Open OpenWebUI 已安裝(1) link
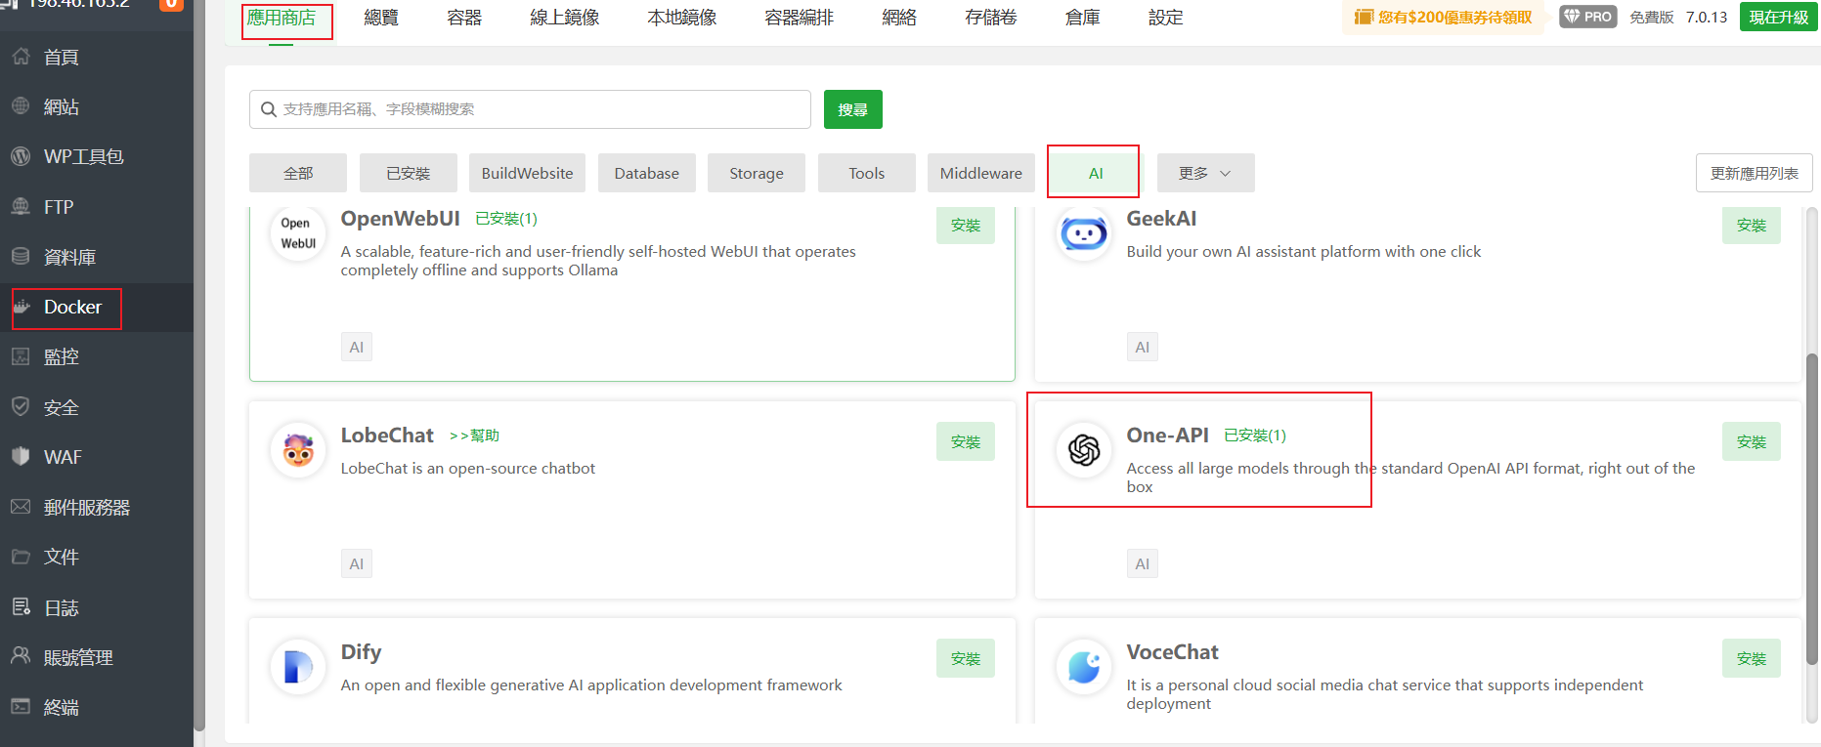Viewport: 1821px width, 747px height. [x=506, y=219]
